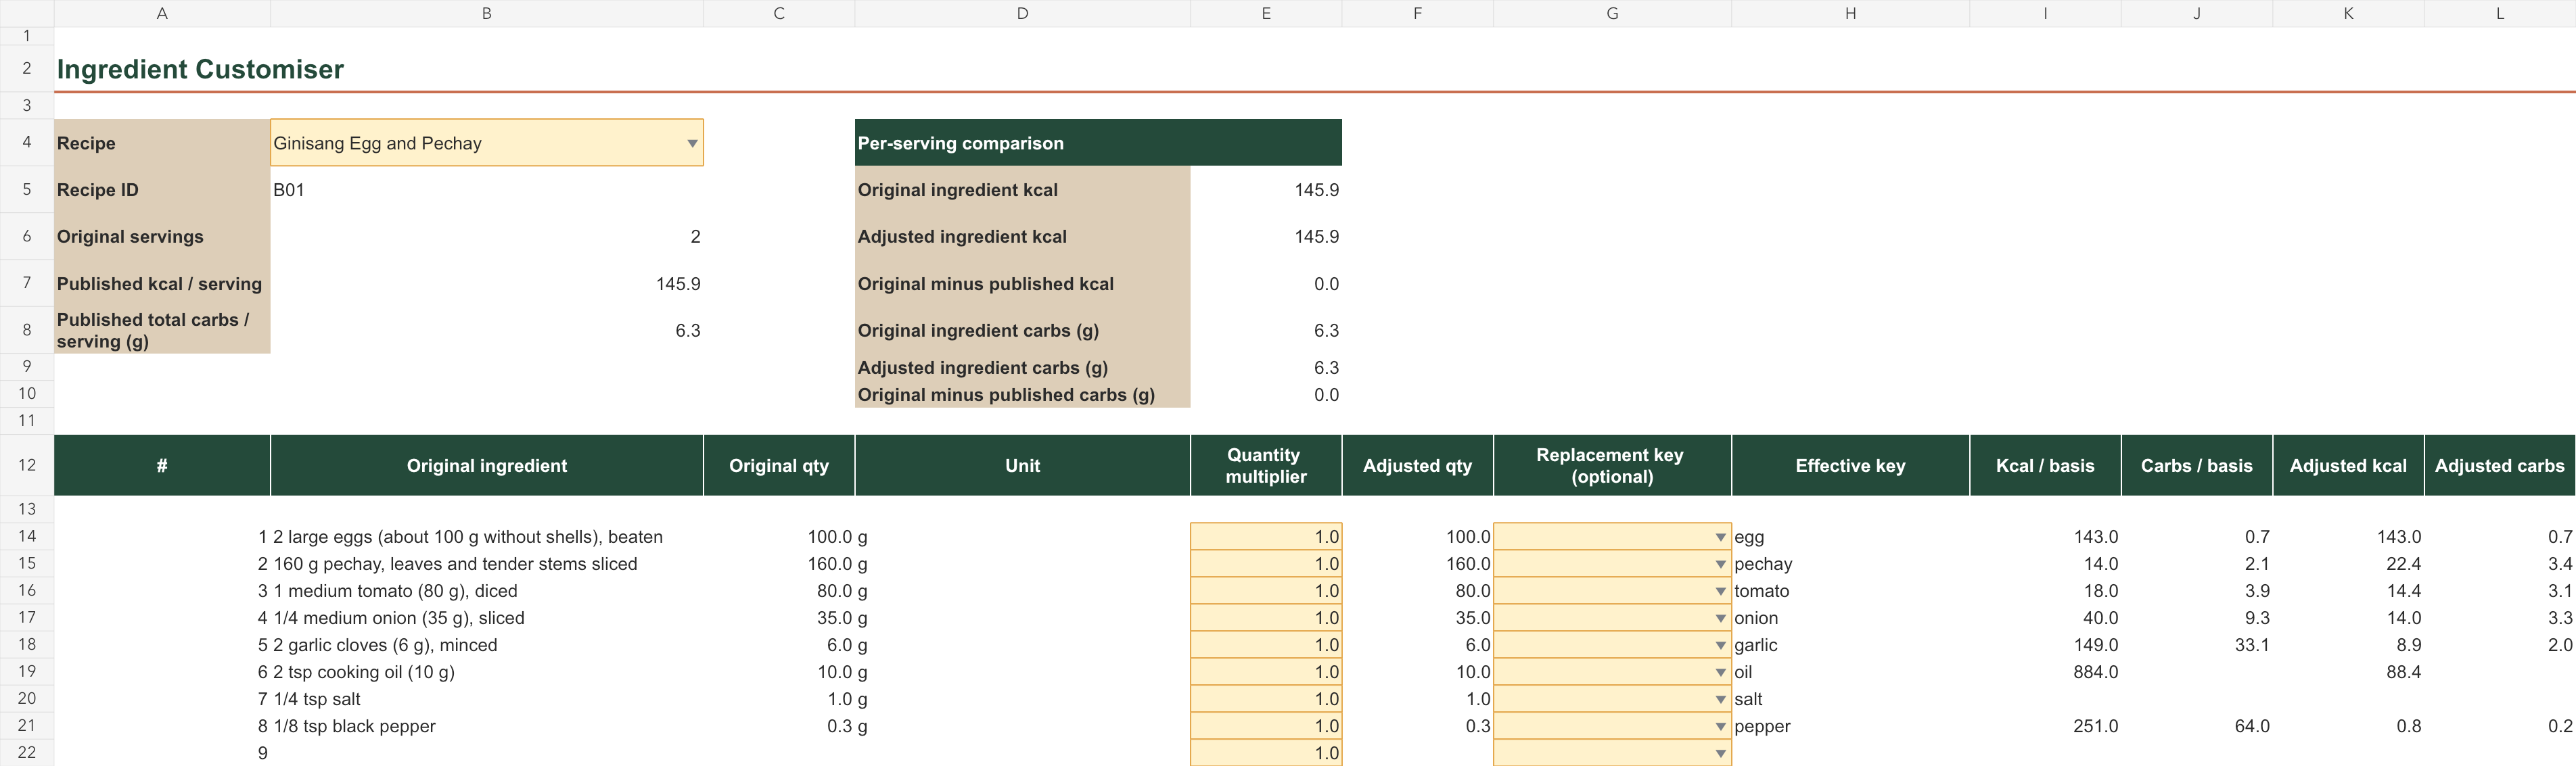Open the Recipe dropdown arrow
Screen dimensions: 2576x766
coord(692,143)
